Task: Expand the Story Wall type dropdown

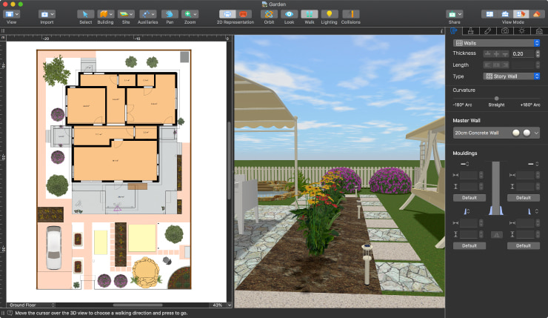Action: pos(512,76)
